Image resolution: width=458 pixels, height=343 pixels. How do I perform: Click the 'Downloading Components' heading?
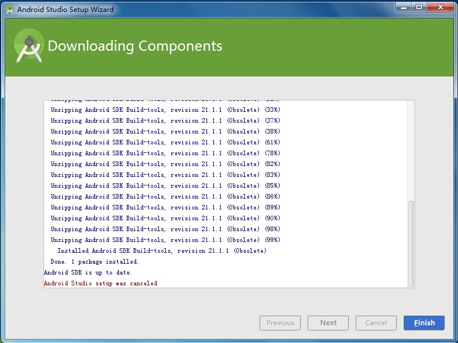tap(135, 46)
